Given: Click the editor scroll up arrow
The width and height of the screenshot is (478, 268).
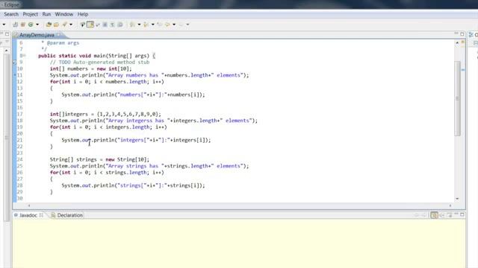Looking at the screenshot, I should [457, 43].
